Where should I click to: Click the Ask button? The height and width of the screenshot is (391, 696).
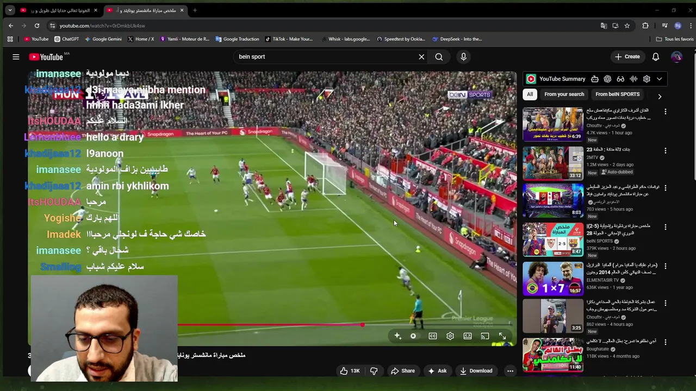tap(437, 371)
